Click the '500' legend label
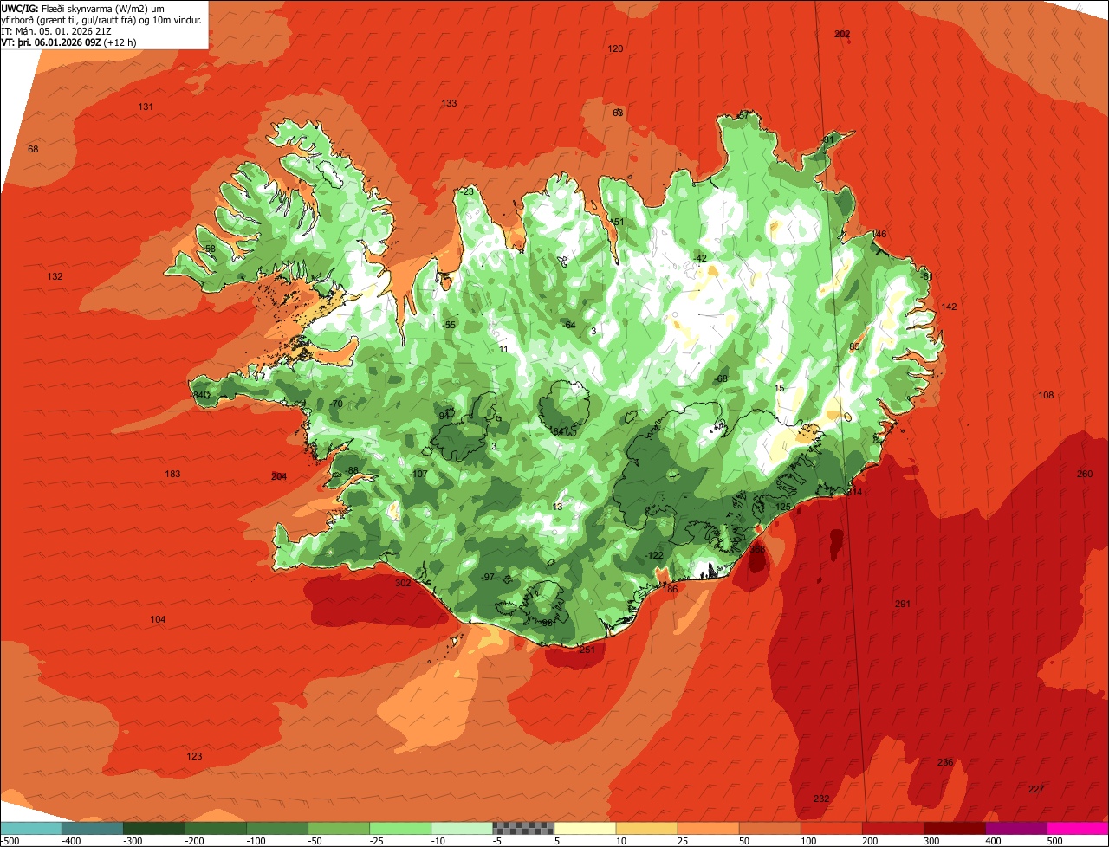The image size is (1109, 847). 1054,841
